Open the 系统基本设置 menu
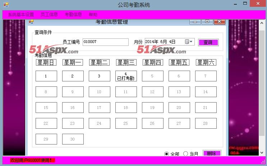267x166 pixels. 21,15
